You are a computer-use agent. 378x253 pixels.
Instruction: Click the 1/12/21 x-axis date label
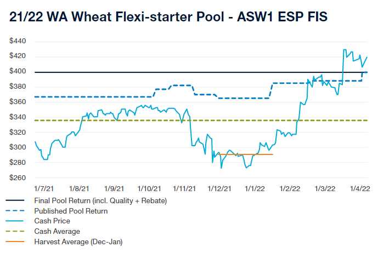(x=219, y=188)
